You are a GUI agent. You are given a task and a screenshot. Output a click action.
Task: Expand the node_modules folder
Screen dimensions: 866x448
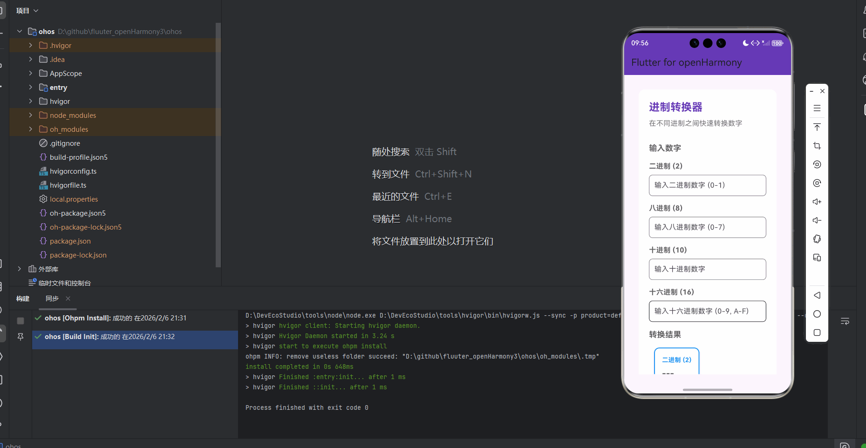click(31, 115)
